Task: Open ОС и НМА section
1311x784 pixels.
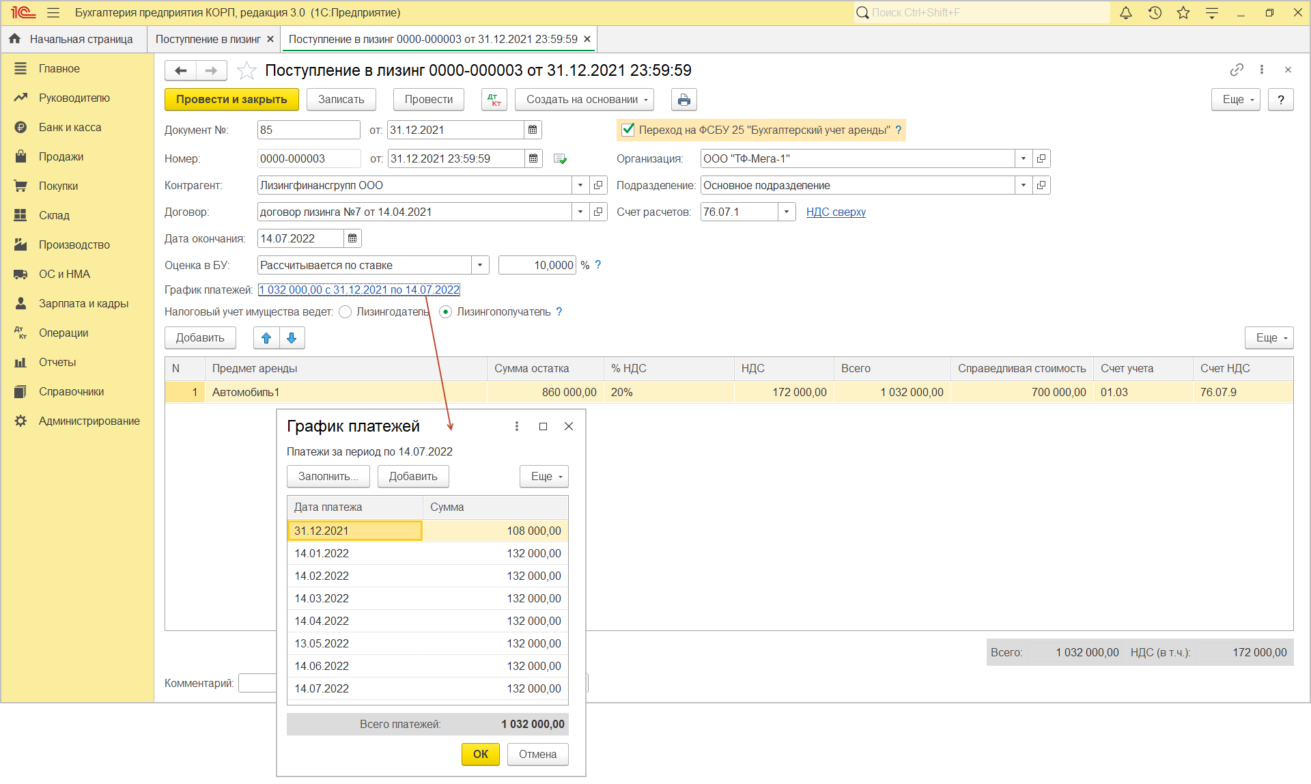Action: [64, 274]
